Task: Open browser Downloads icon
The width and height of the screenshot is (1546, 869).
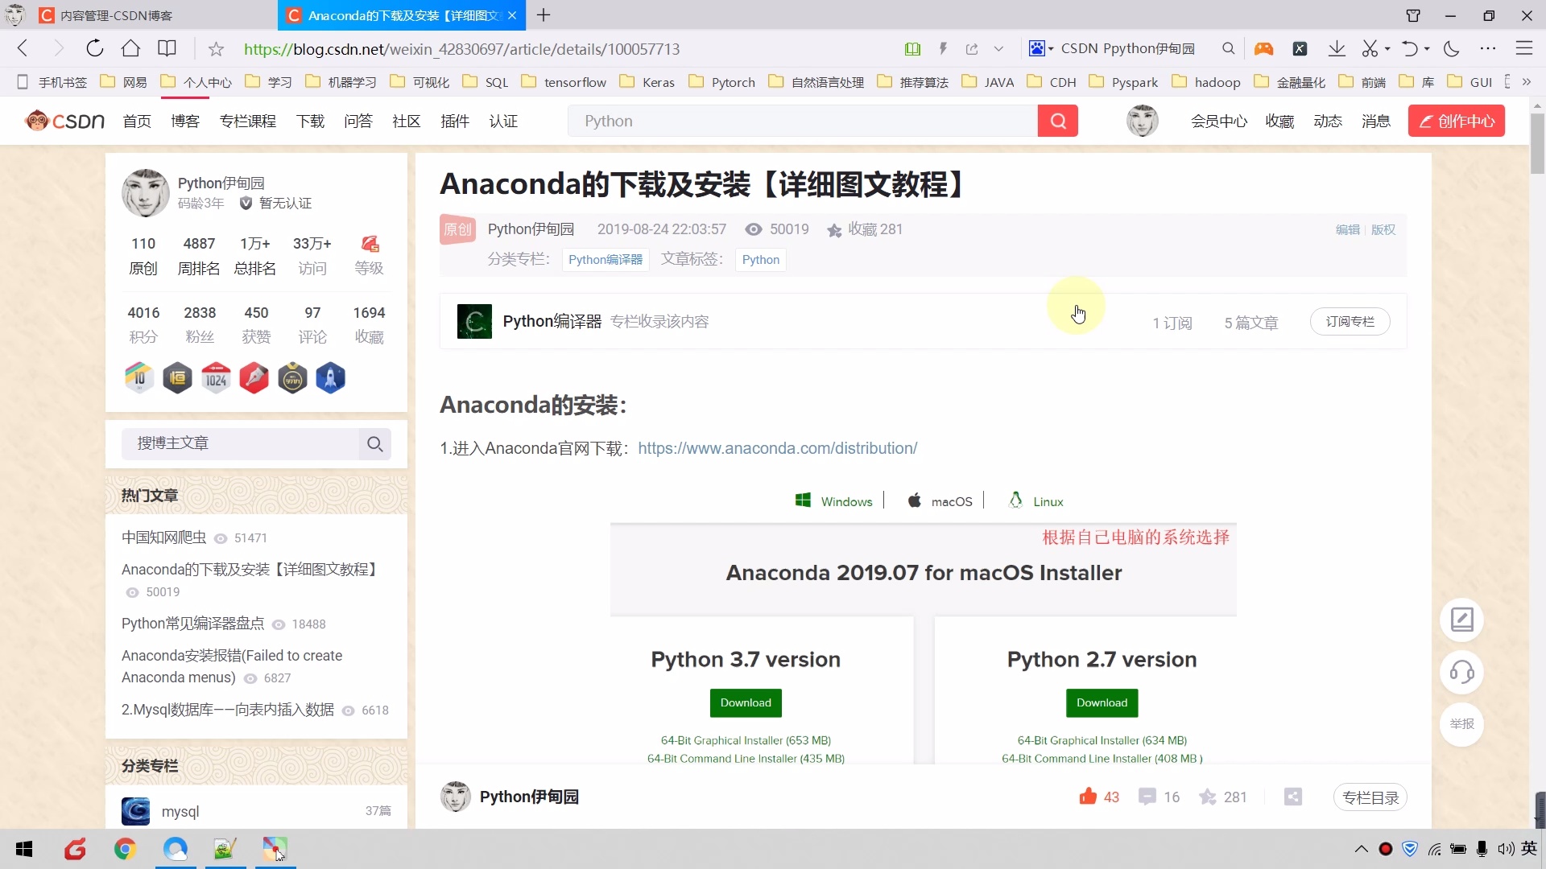Action: (1337, 48)
